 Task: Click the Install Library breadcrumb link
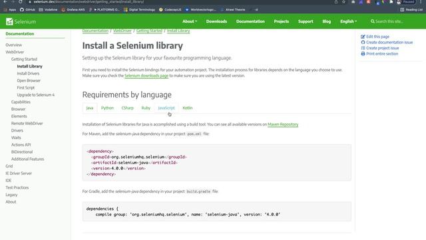(178, 31)
